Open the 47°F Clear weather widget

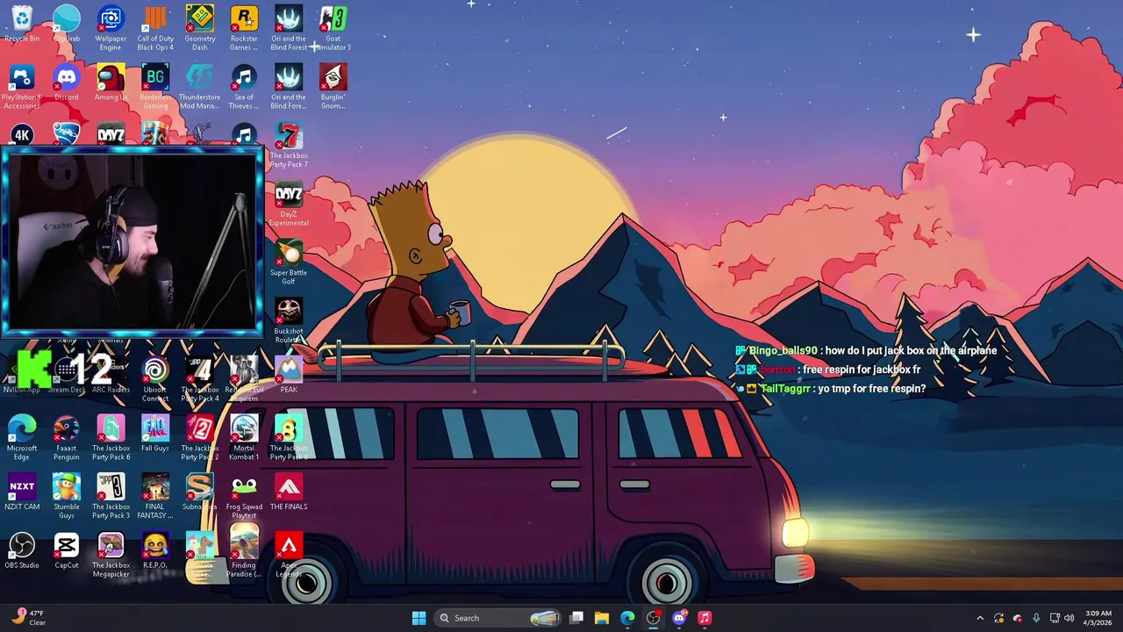pos(28,618)
